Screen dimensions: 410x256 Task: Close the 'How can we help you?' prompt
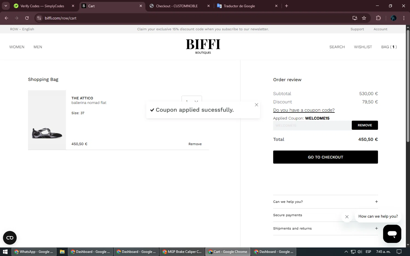tap(347, 217)
